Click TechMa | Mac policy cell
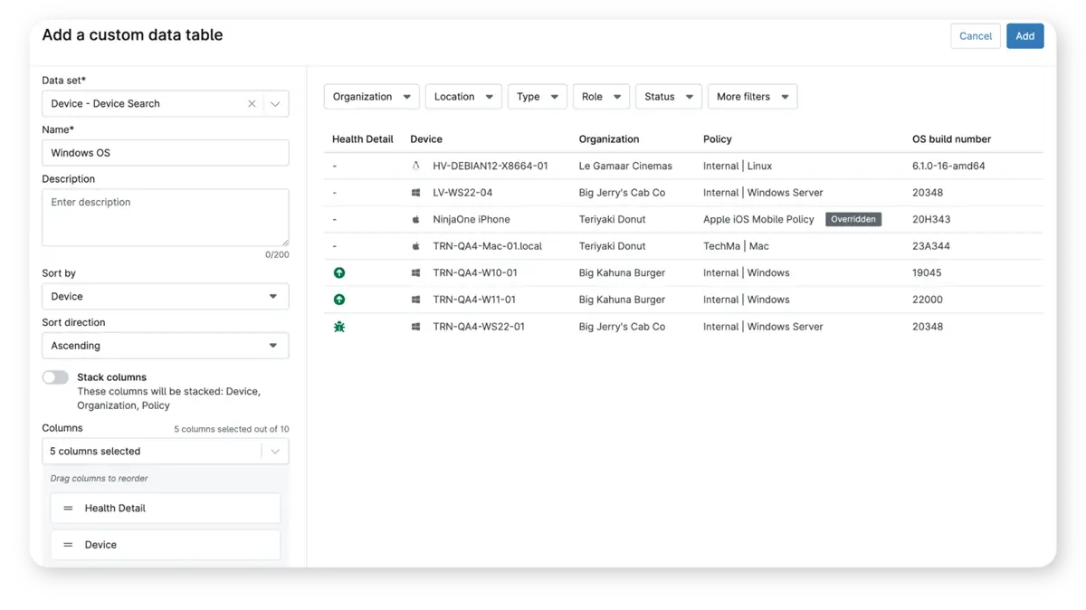1086x610 pixels. tap(736, 246)
